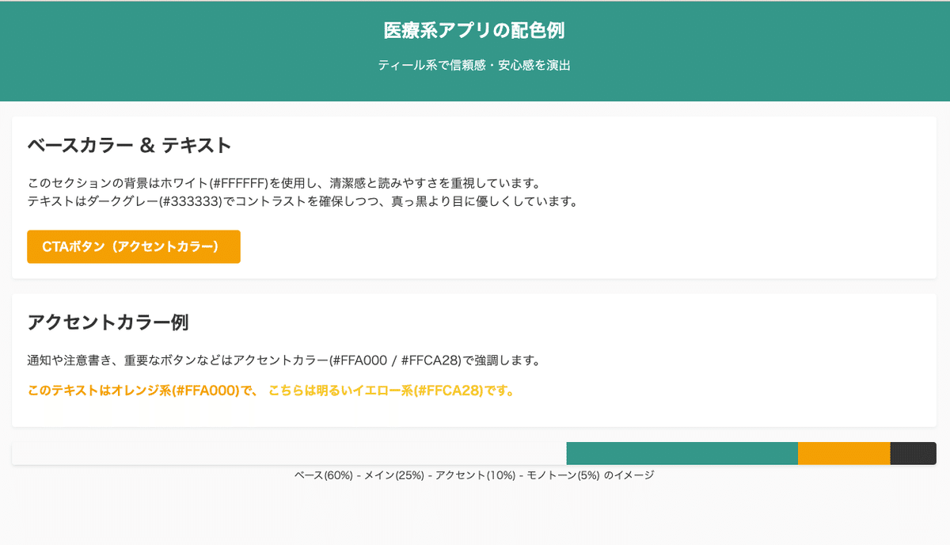
Task: Click the subtitle ティール系で信頼感・安心感を演出
Action: point(474,66)
